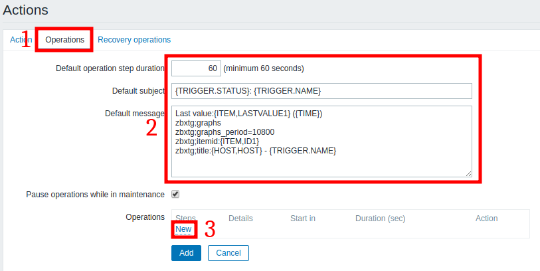The image size is (540, 271).
Task: Click the Steps column header
Action: 185,218
